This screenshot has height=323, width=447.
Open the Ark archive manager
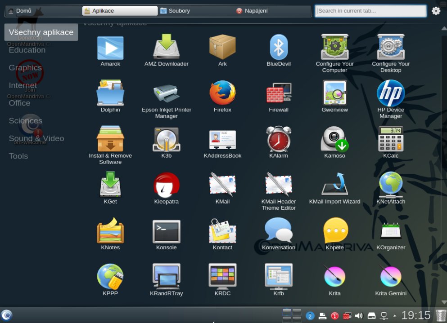(222, 49)
